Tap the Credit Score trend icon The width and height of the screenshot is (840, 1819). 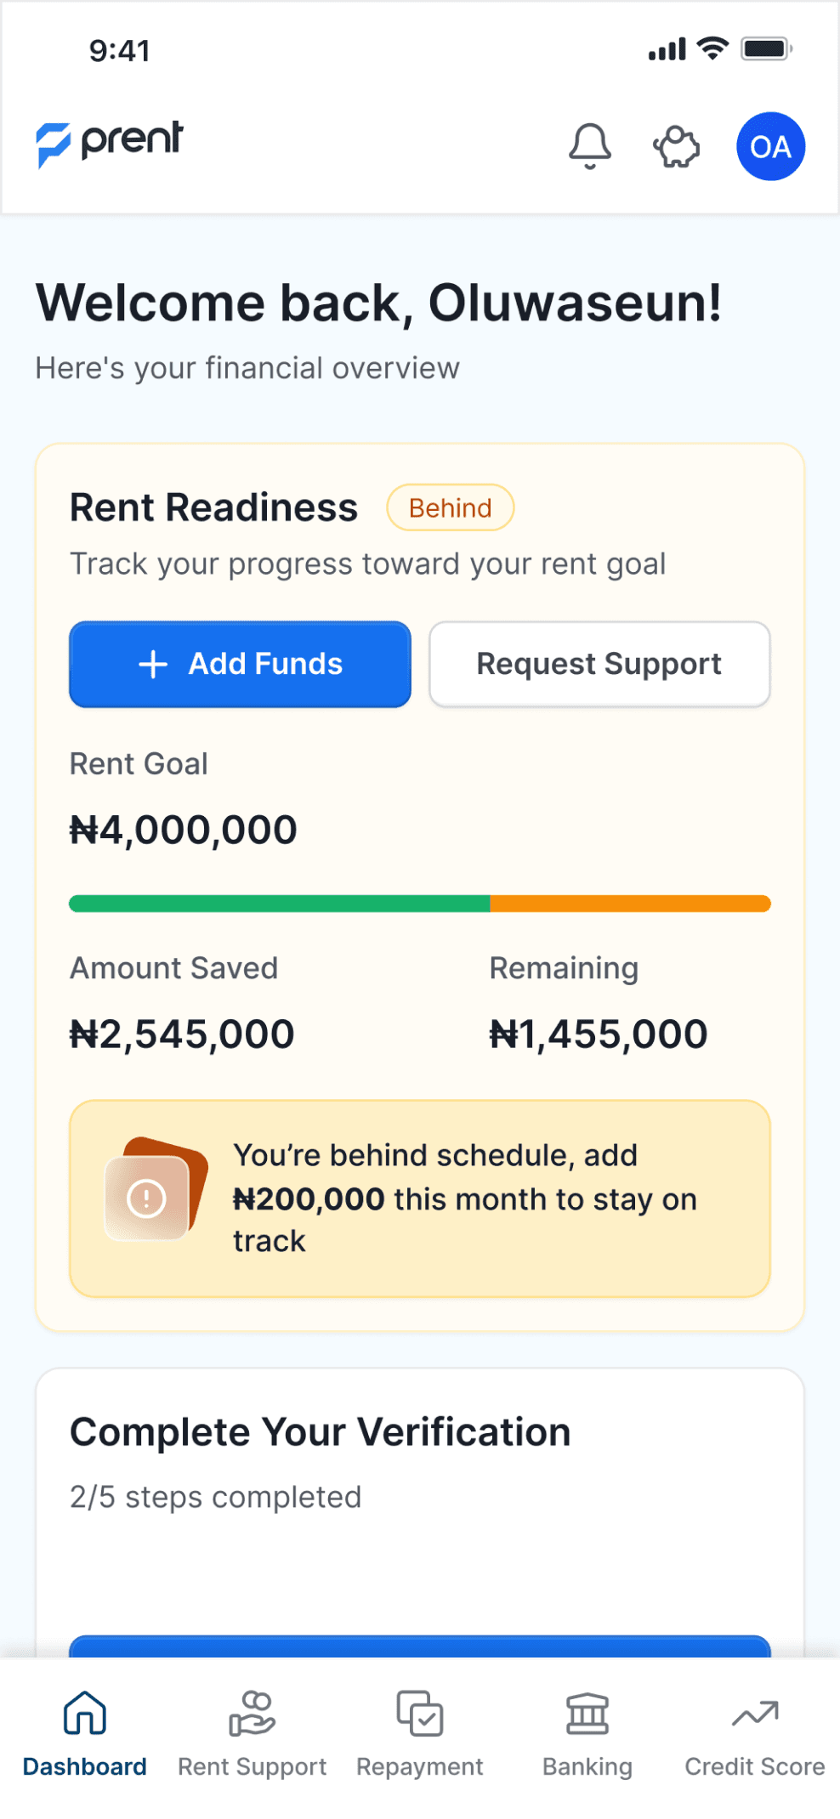[755, 1713]
